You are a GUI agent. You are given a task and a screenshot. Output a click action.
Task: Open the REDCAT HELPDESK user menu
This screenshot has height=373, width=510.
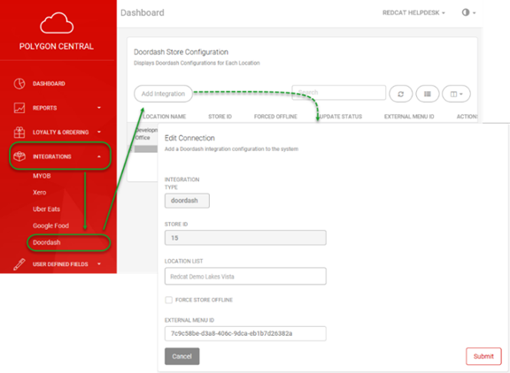[x=413, y=12]
